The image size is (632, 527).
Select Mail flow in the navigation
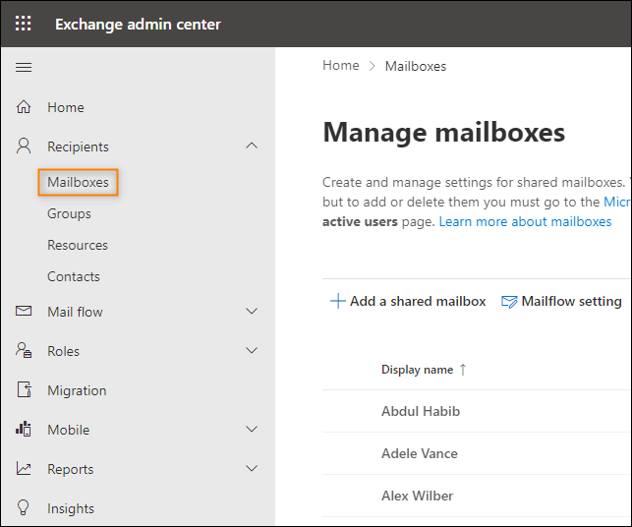75,312
